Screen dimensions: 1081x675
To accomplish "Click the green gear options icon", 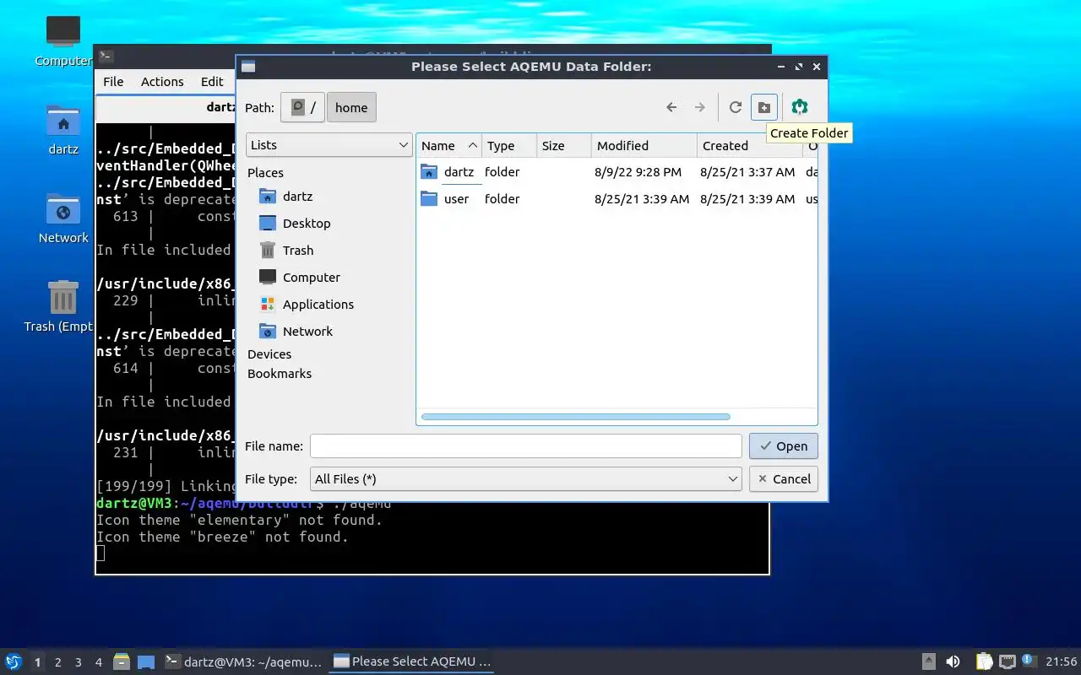I will (800, 107).
